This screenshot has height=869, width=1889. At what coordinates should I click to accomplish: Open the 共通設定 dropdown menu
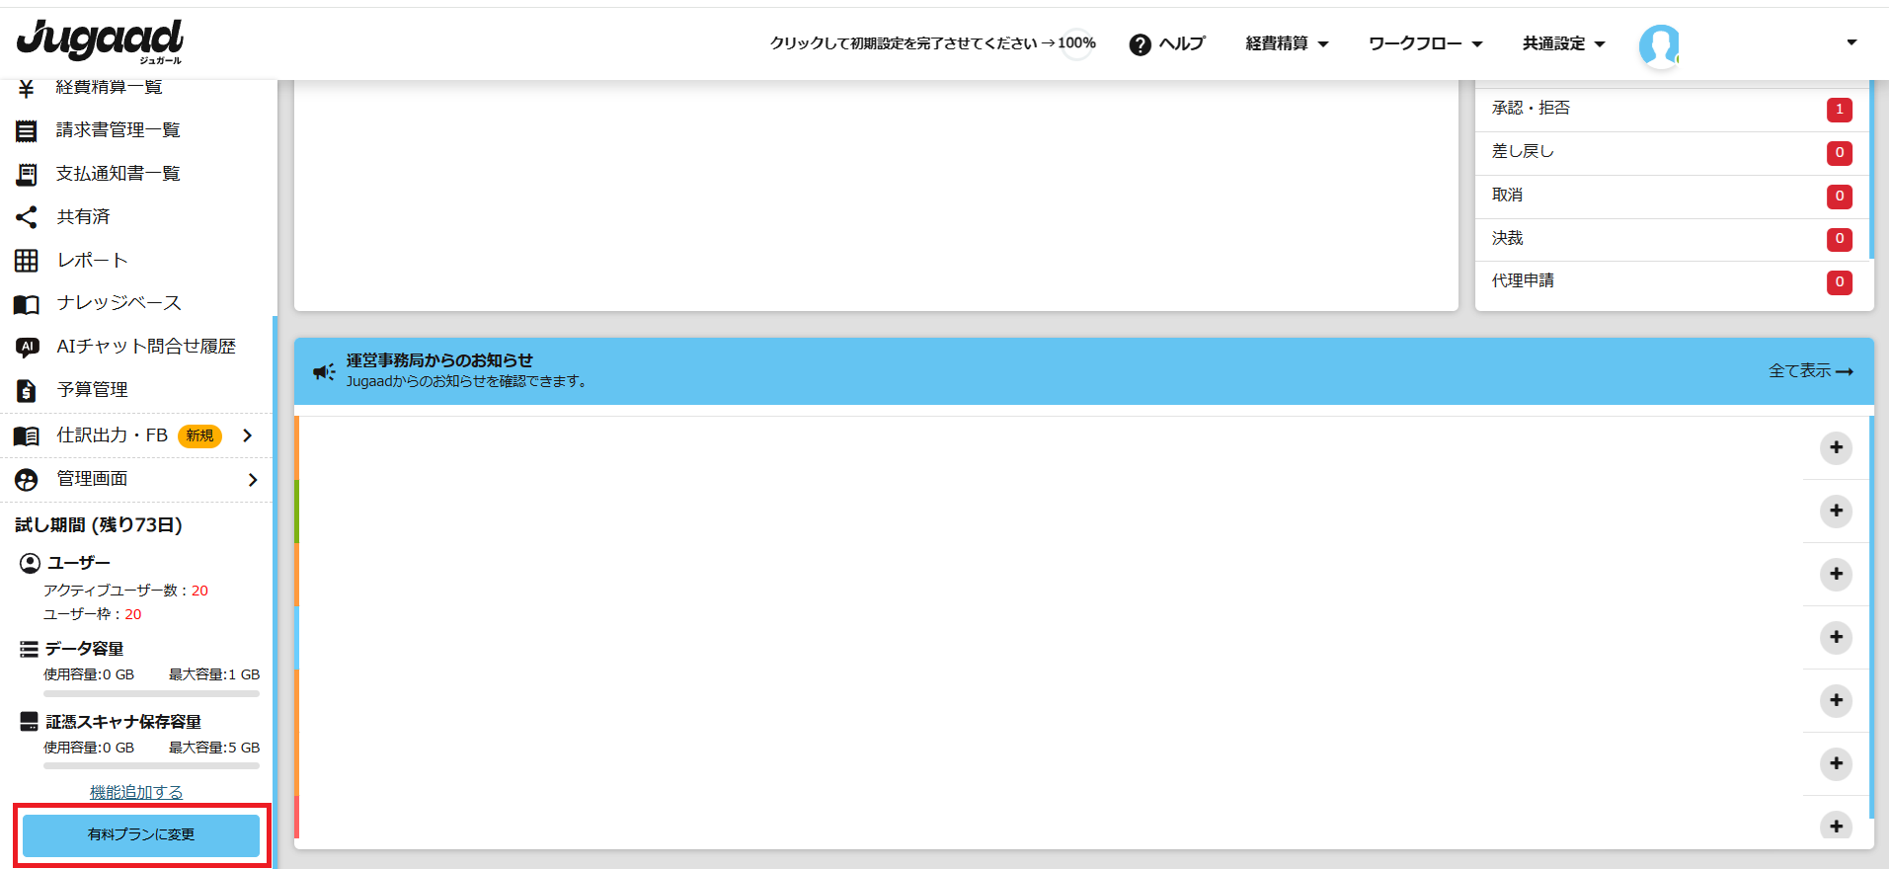click(1563, 43)
